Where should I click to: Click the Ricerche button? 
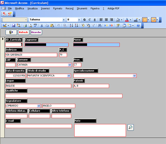click(x=36, y=32)
